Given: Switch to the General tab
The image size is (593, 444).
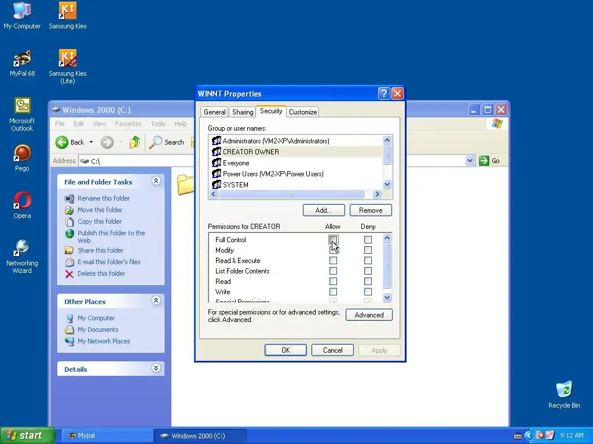Looking at the screenshot, I should coord(214,112).
